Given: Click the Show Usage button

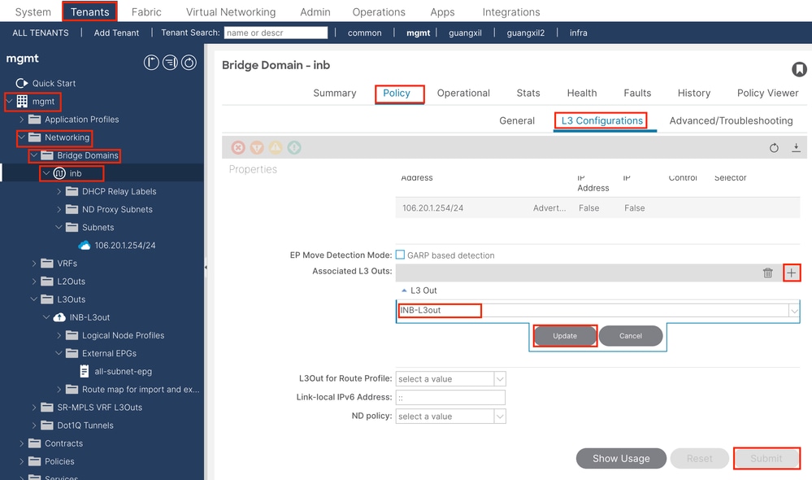Looking at the screenshot, I should pyautogui.click(x=621, y=459).
